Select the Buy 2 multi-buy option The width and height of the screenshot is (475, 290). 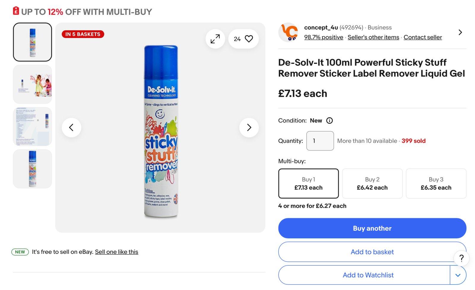372,183
